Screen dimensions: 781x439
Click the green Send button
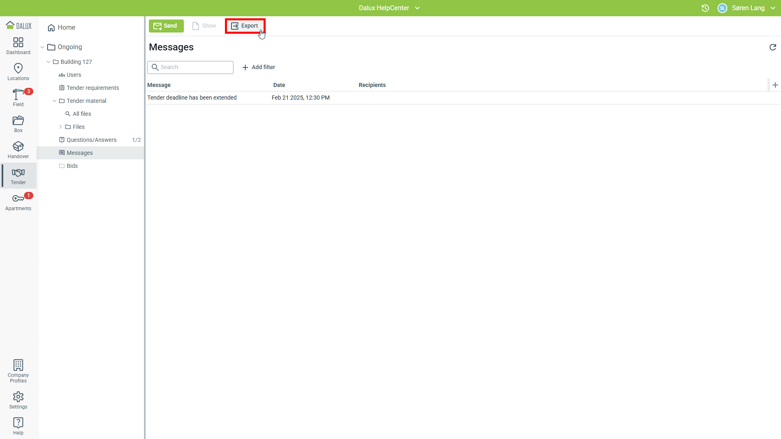click(x=166, y=26)
